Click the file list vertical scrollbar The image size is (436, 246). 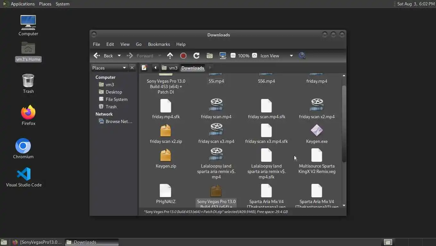(344, 123)
